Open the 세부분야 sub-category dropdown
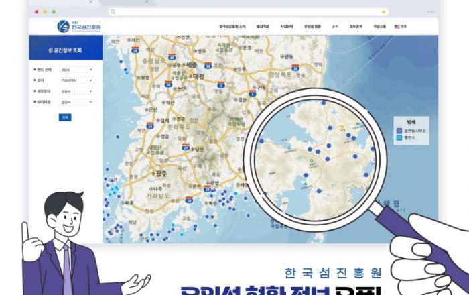Image resolution: width=469 pixels, height=295 pixels. [x=76, y=91]
